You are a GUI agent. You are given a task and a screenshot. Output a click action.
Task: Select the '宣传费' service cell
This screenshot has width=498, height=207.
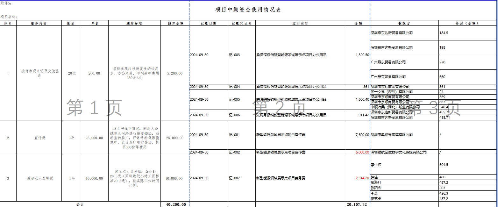pos(39,138)
